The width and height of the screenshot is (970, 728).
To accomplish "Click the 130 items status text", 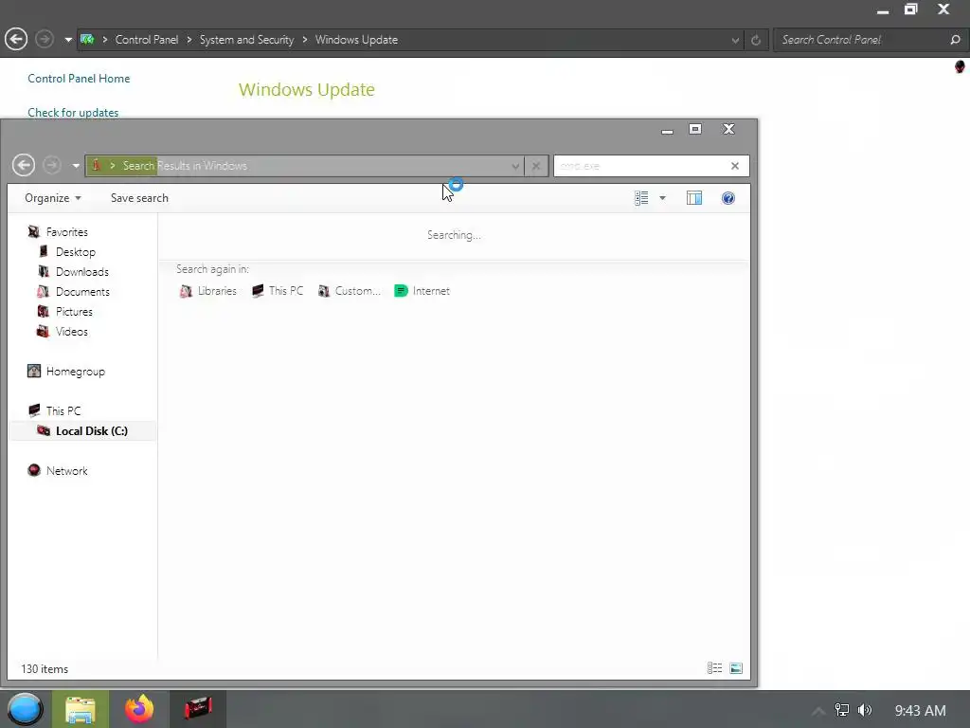I will [x=45, y=669].
